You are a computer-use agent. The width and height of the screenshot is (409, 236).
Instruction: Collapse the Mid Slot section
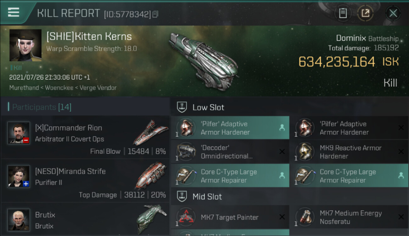182,197
